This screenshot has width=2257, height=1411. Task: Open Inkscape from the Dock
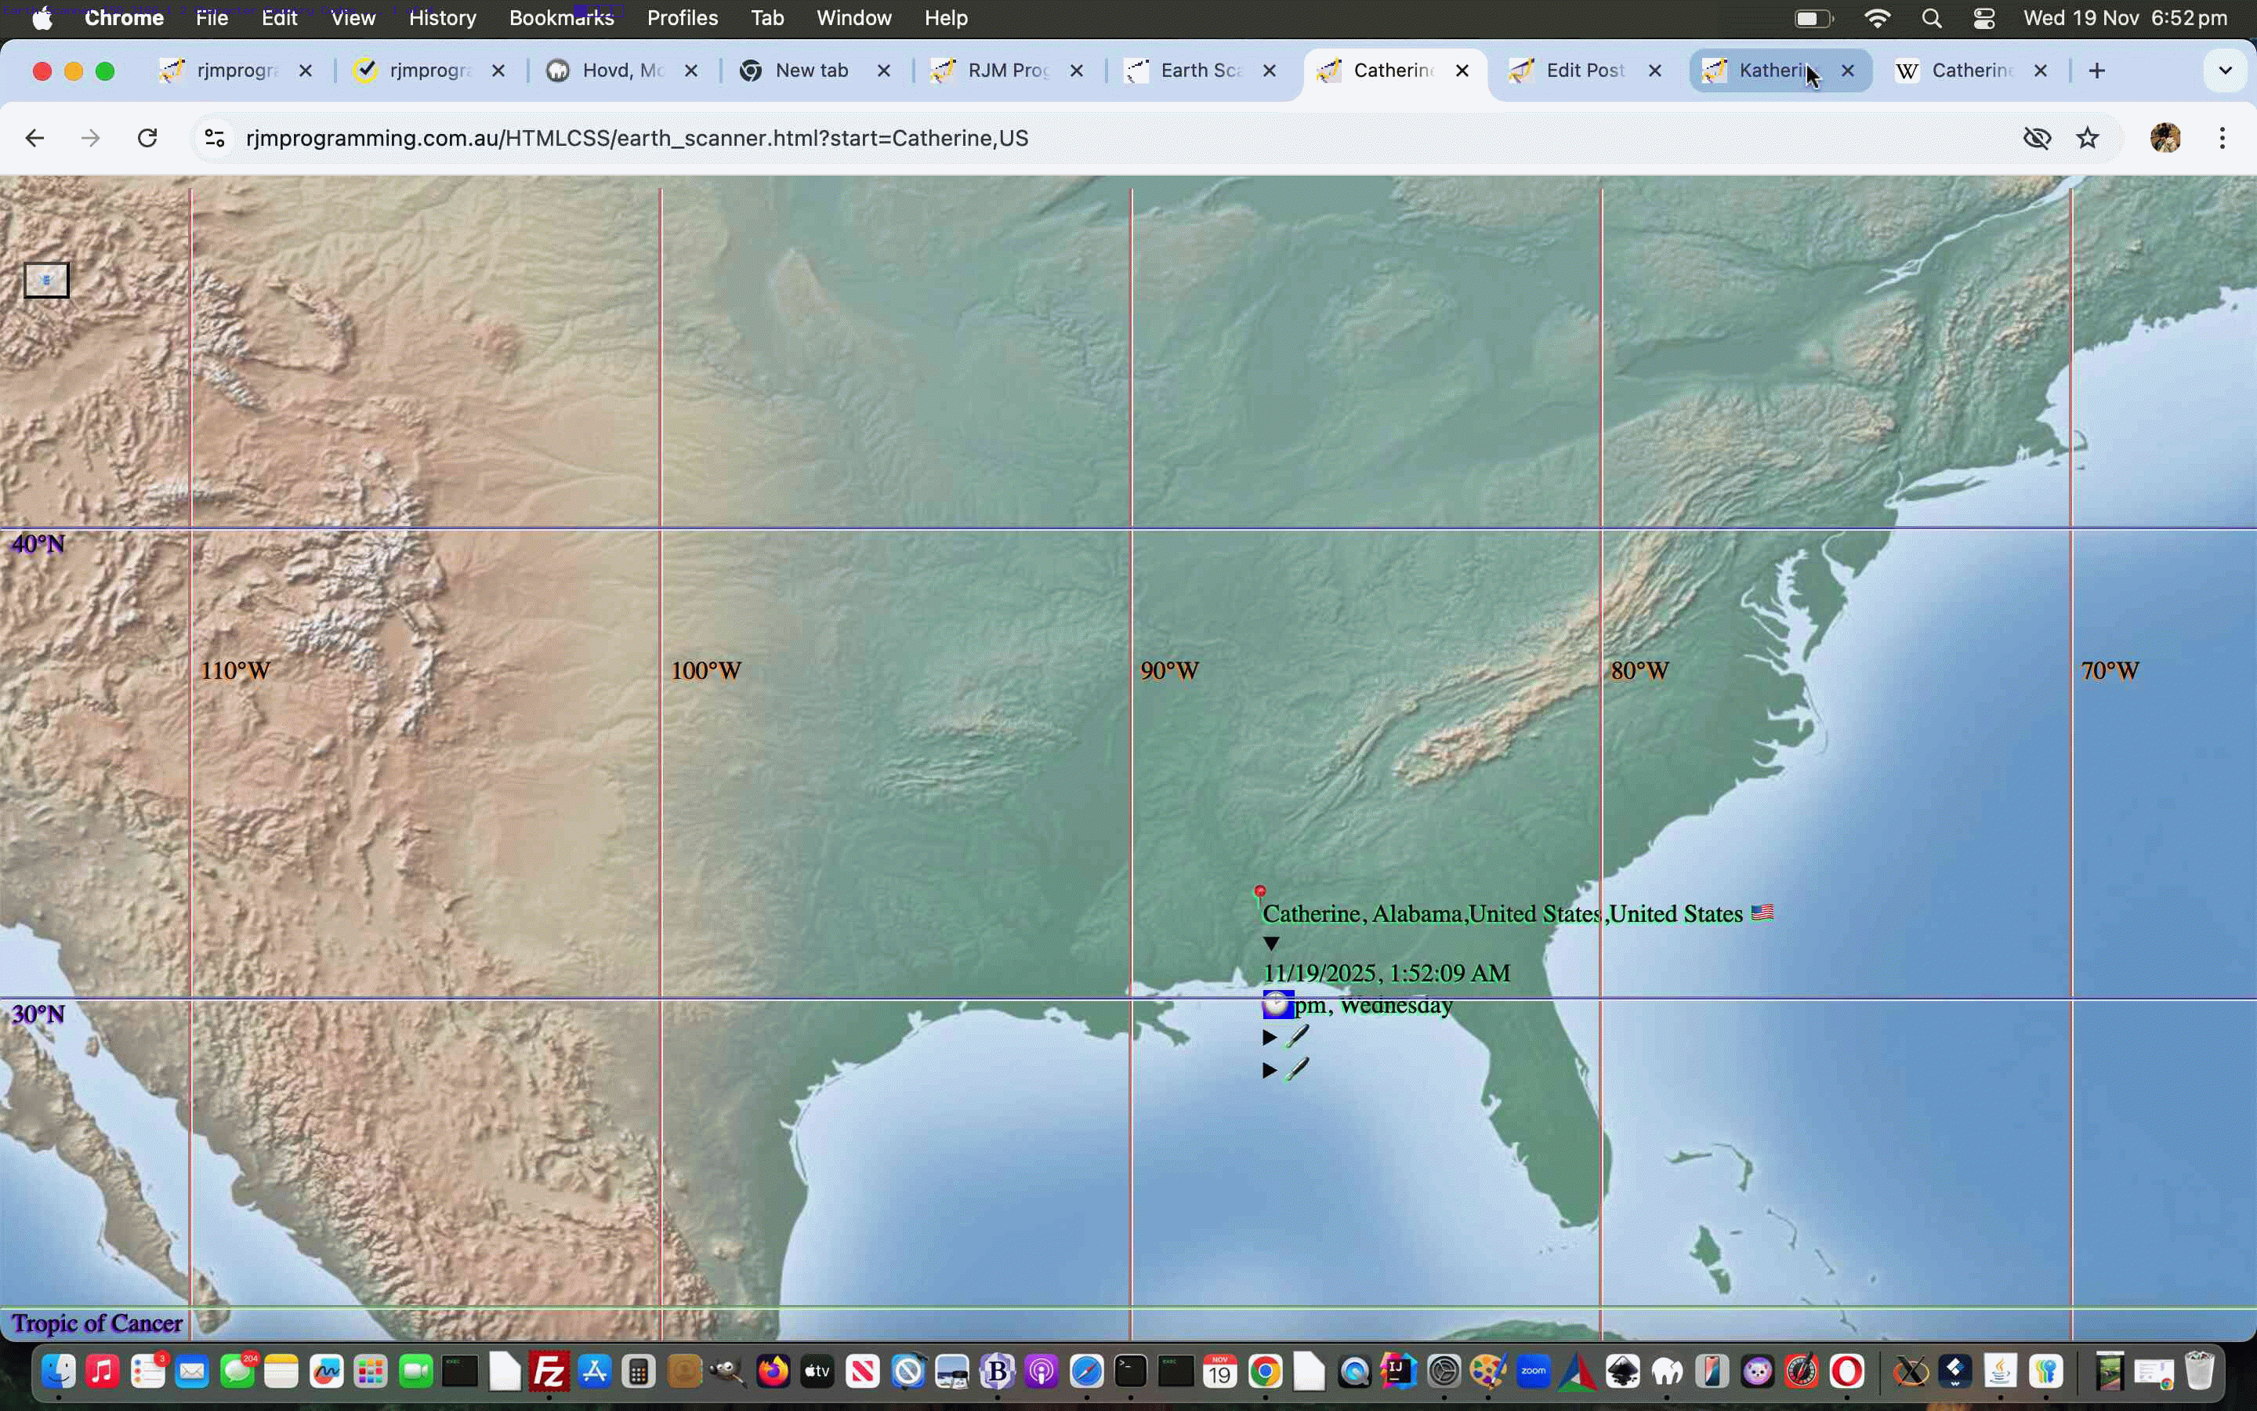(1624, 1372)
